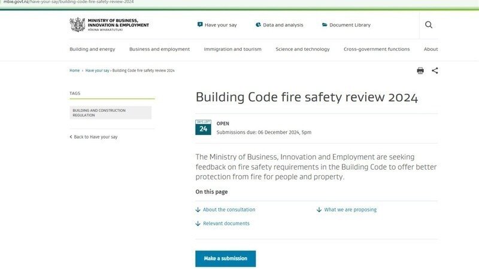Expand Cross-government functions menu
The height and width of the screenshot is (269, 479).
[x=377, y=49]
